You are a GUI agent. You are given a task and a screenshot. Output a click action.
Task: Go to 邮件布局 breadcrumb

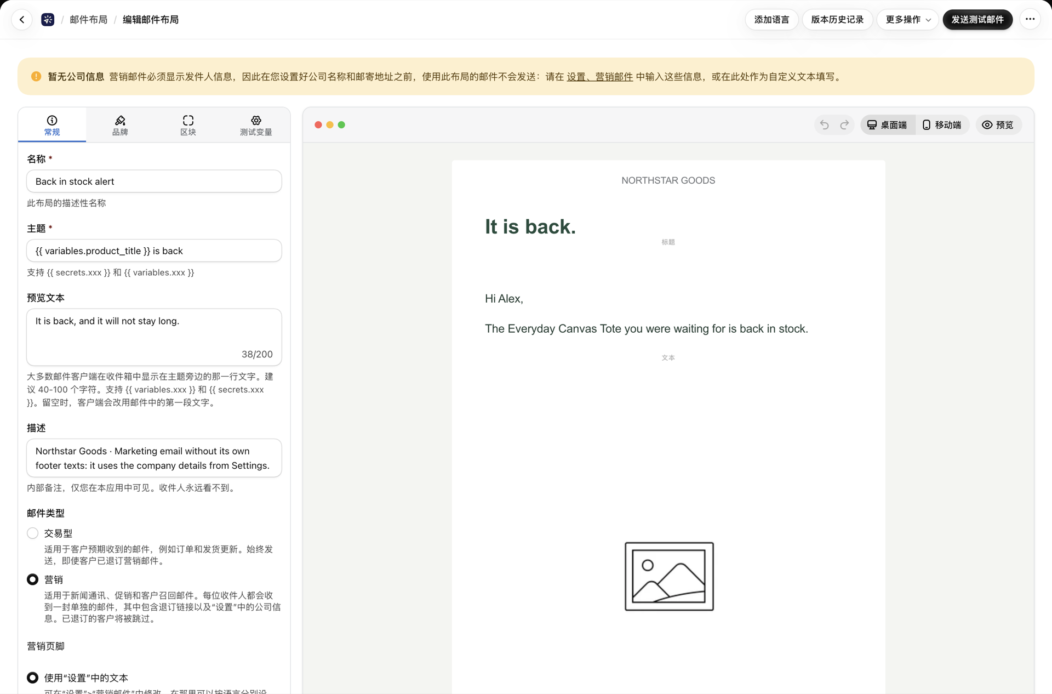[x=89, y=20]
